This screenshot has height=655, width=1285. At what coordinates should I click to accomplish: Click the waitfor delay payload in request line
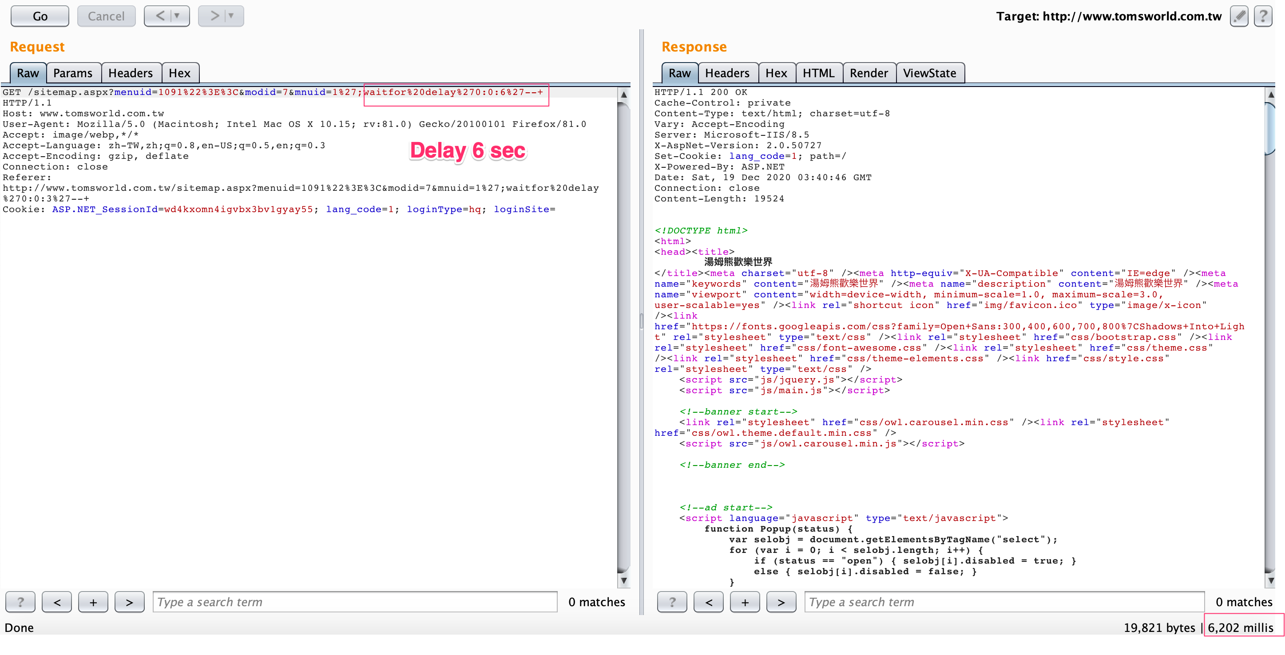(x=453, y=92)
